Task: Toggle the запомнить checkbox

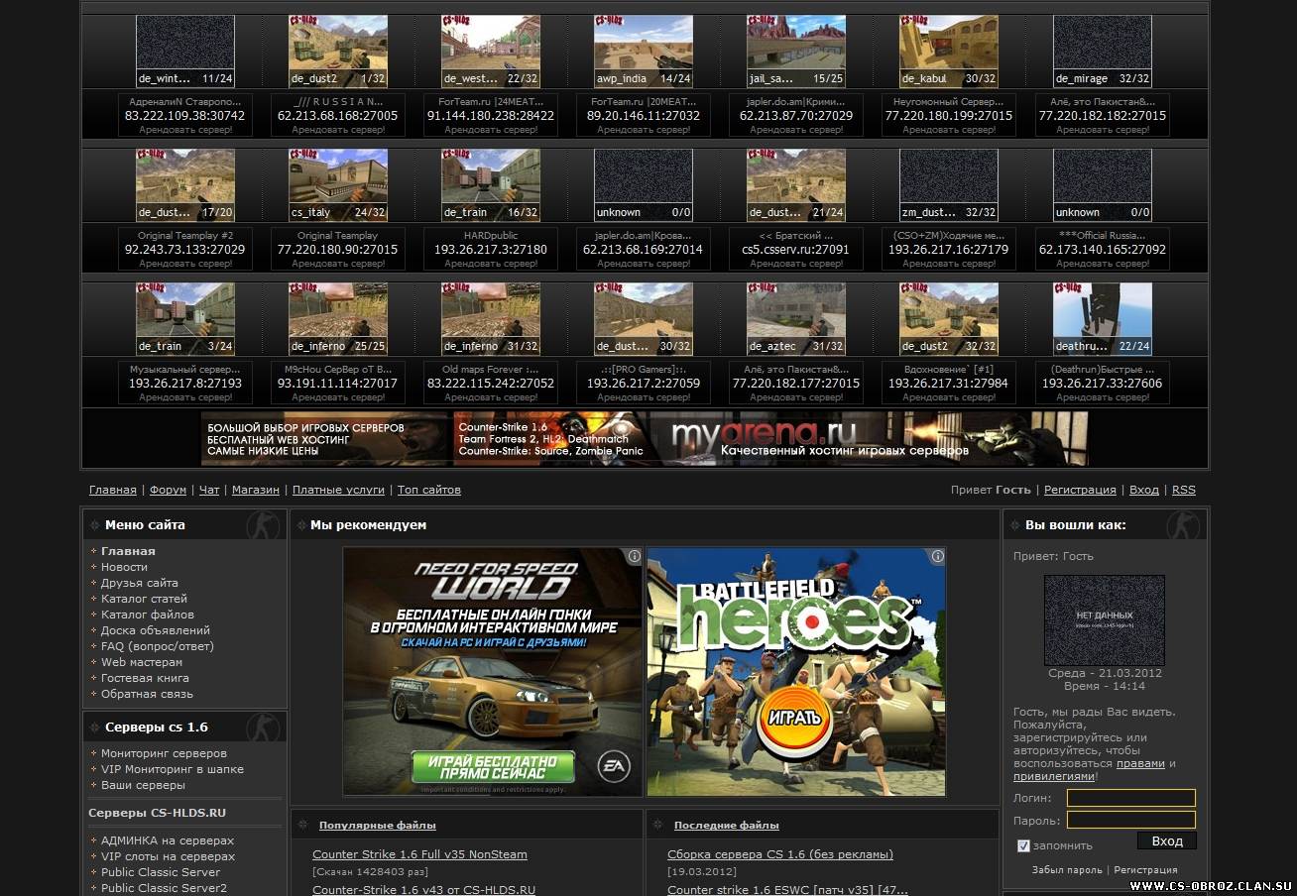Action: click(x=1023, y=845)
